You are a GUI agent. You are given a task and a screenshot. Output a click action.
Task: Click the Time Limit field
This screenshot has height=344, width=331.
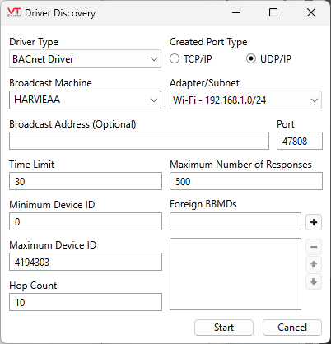pyautogui.click(x=86, y=181)
